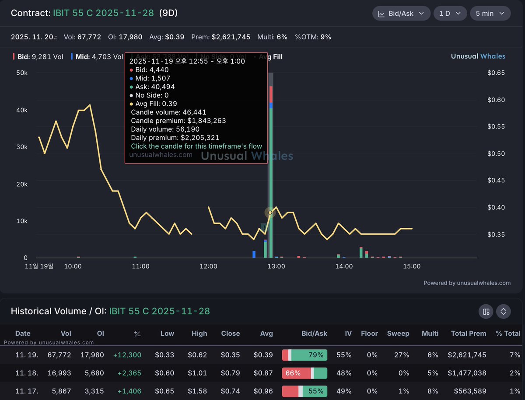
Task: Toggle the Mid volume legend entry
Action: coord(97,56)
